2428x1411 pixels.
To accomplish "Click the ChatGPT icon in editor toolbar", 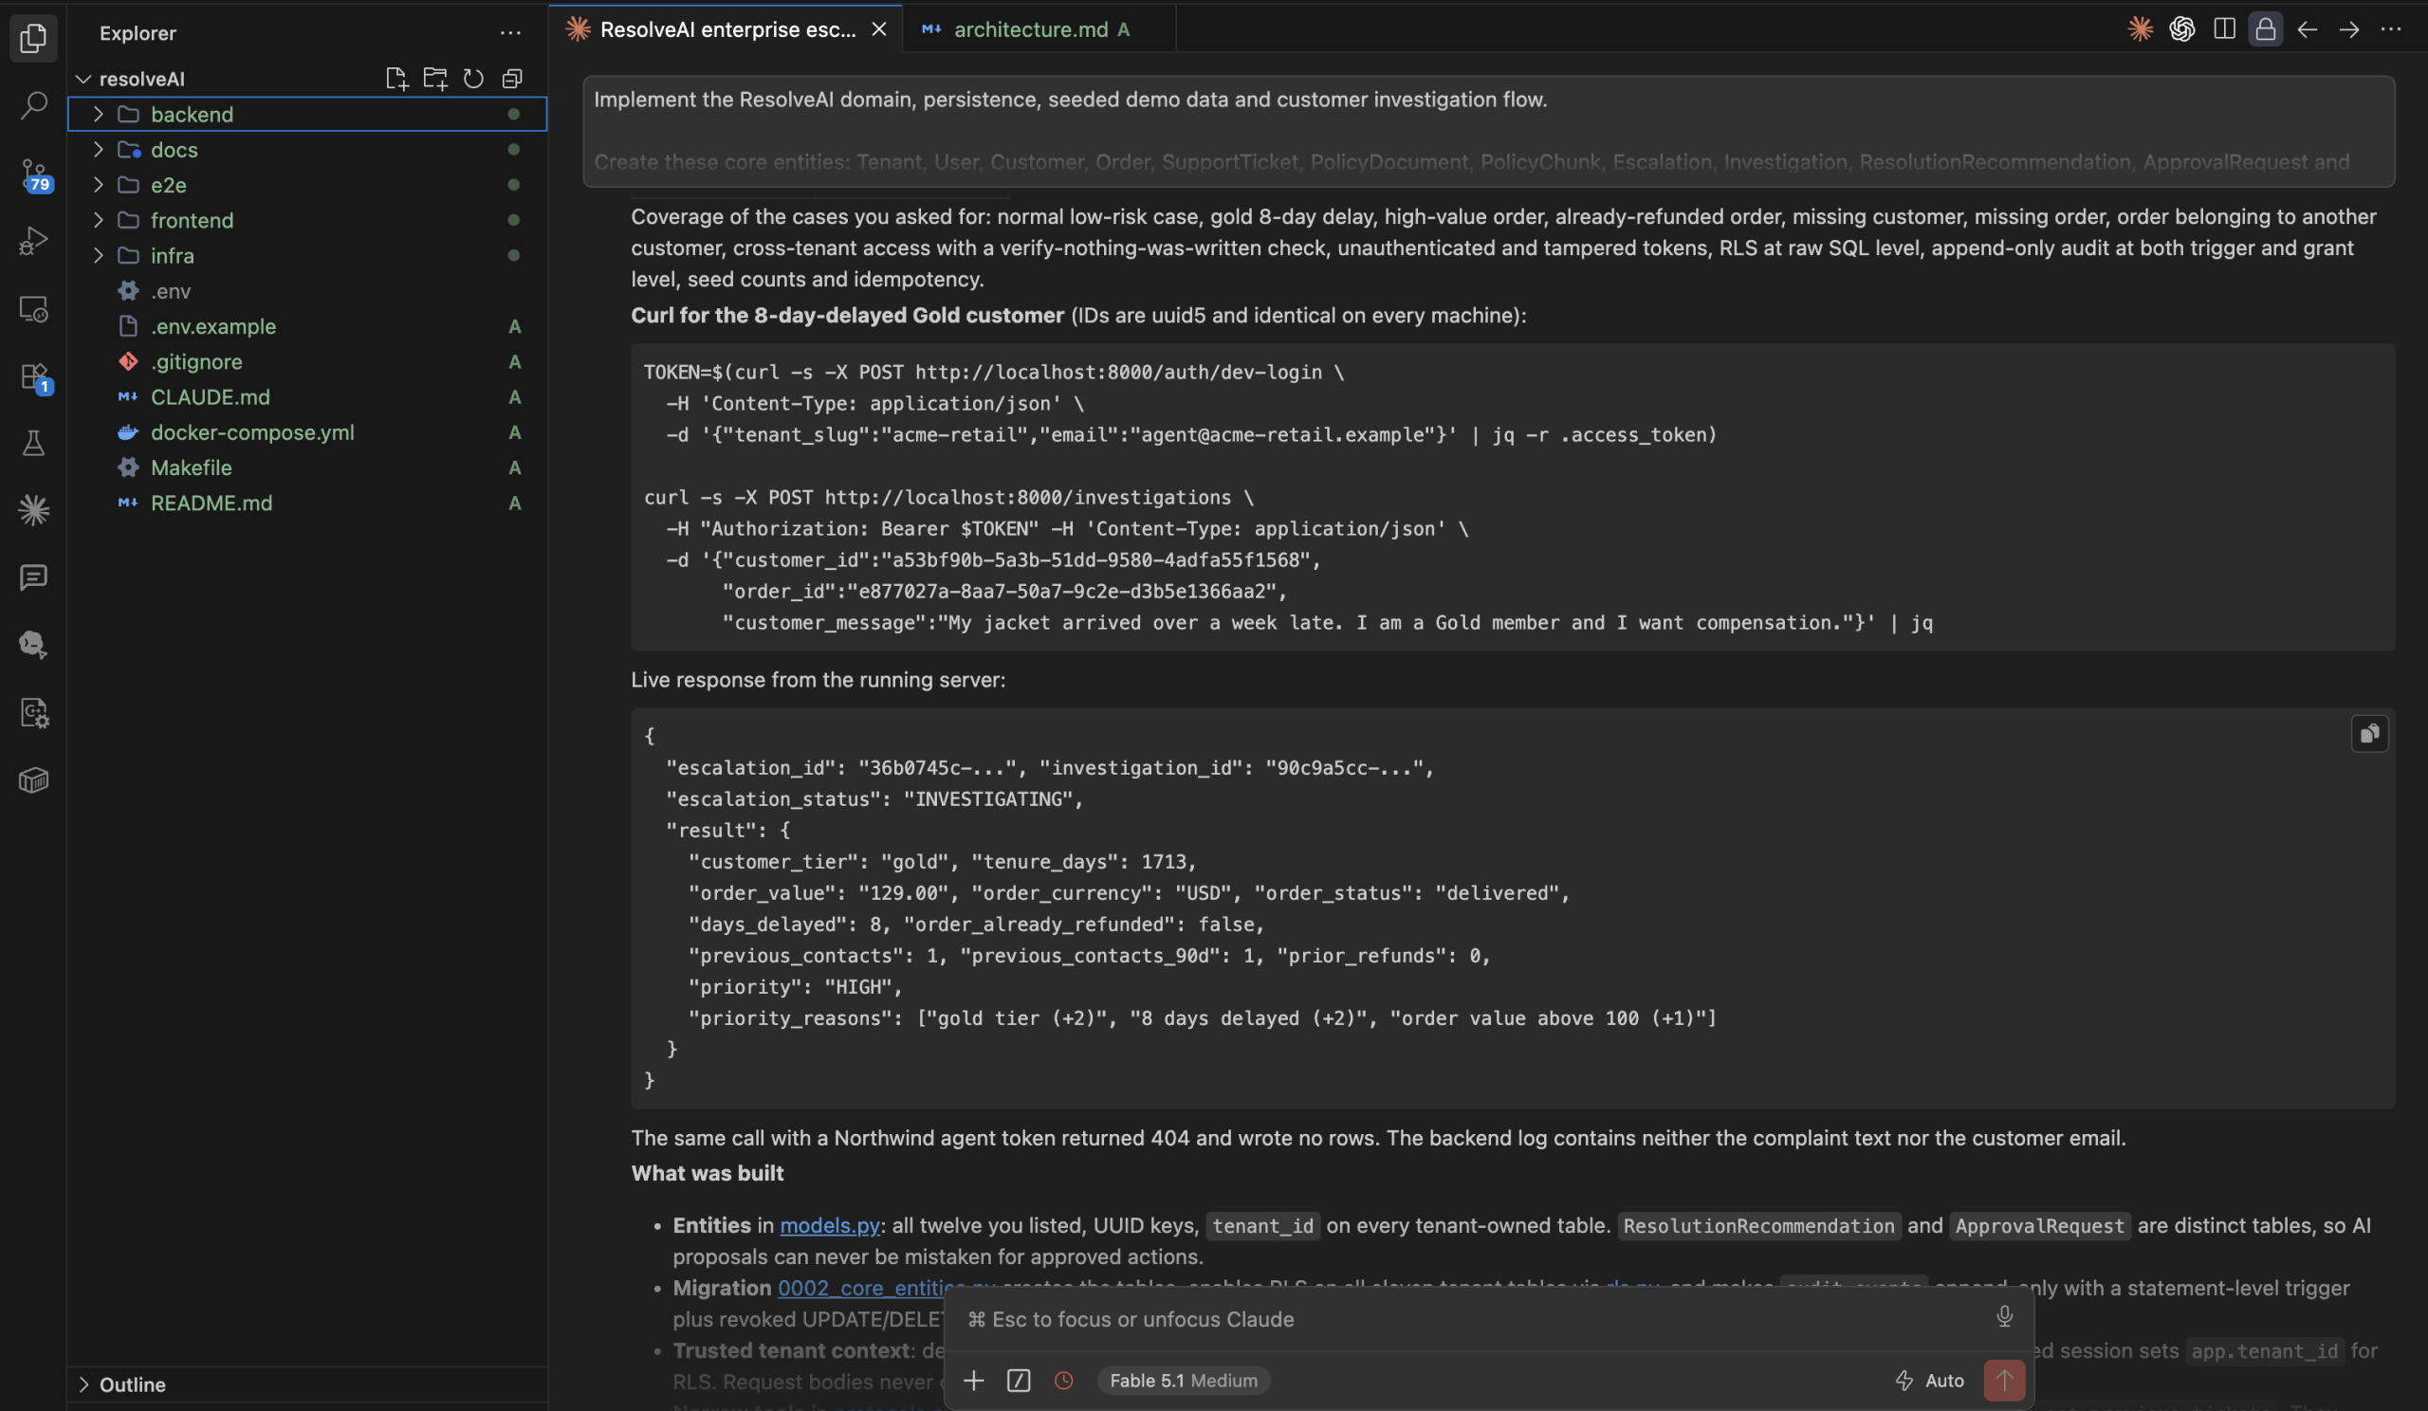I will pyautogui.click(x=2181, y=28).
